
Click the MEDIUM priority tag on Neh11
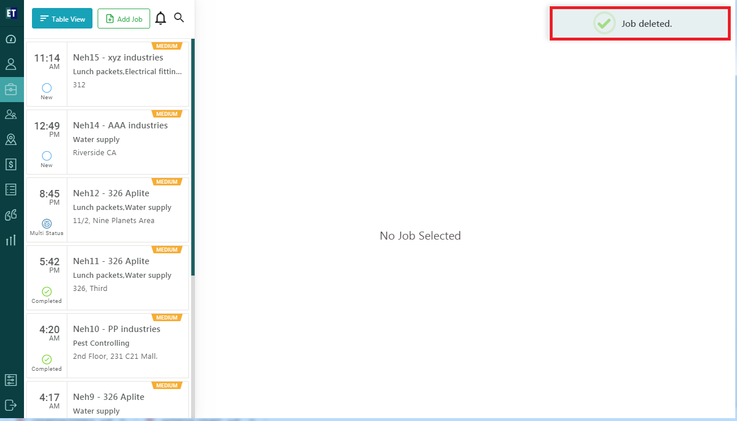click(167, 250)
